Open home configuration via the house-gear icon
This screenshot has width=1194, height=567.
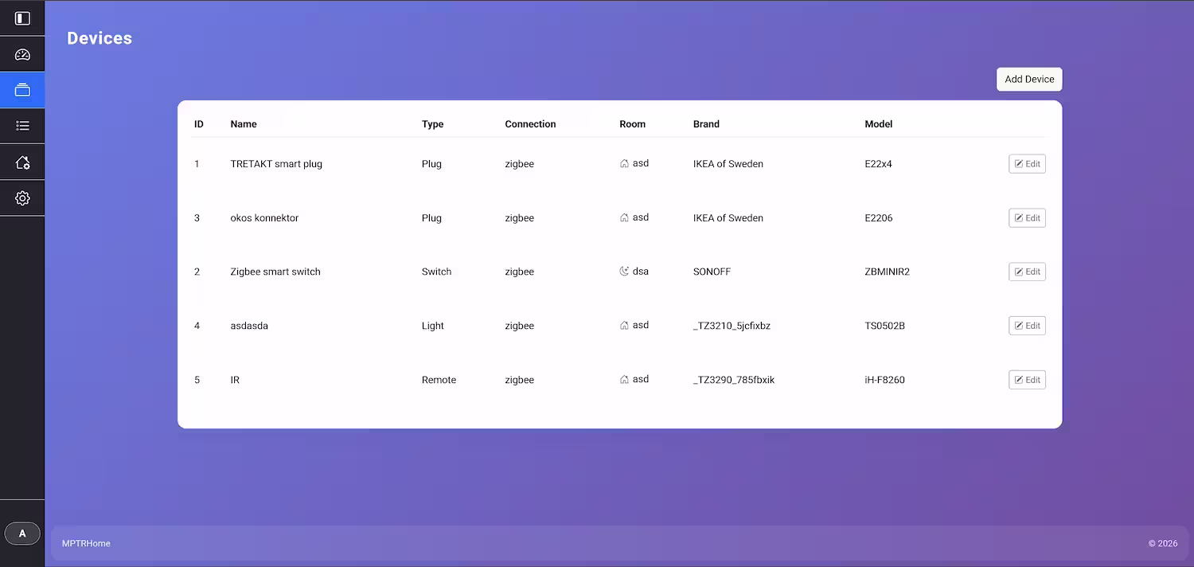(x=22, y=162)
